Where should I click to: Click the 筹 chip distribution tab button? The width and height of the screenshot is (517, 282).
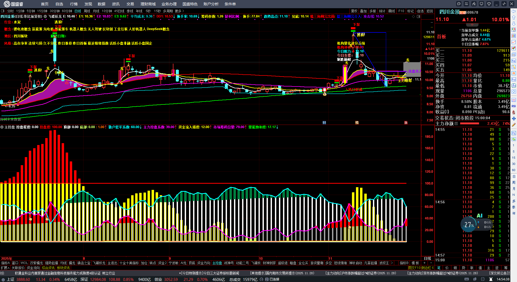[506, 268]
